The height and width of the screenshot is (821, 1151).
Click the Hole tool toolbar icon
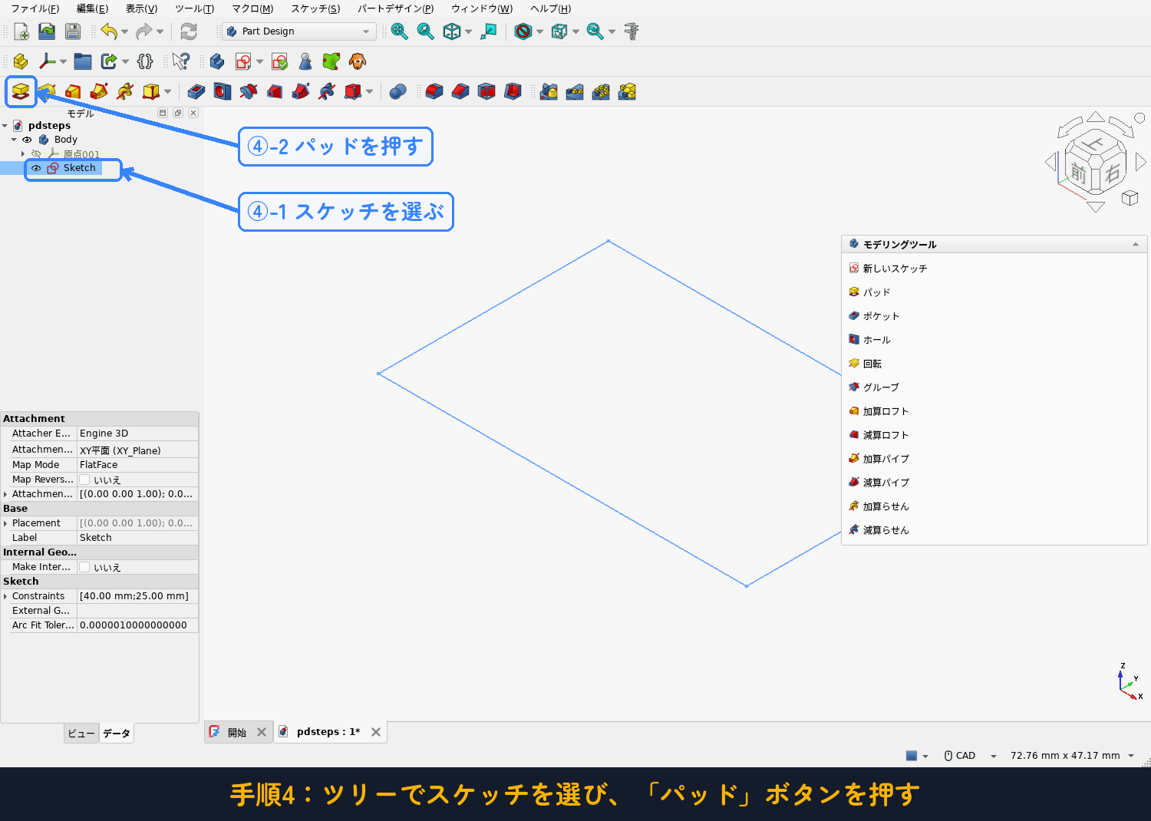coord(223,92)
